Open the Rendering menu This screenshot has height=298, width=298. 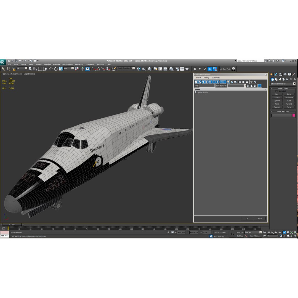click(x=79, y=64)
